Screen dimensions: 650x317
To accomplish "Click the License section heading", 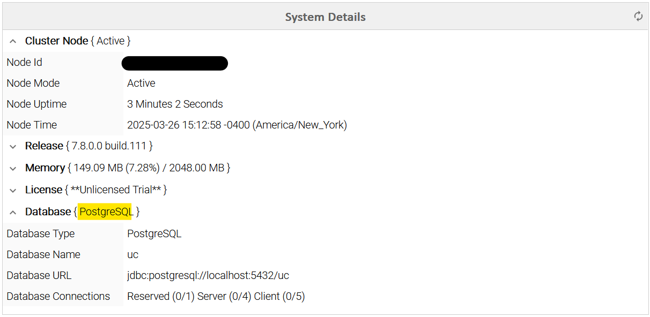I will coord(43,190).
